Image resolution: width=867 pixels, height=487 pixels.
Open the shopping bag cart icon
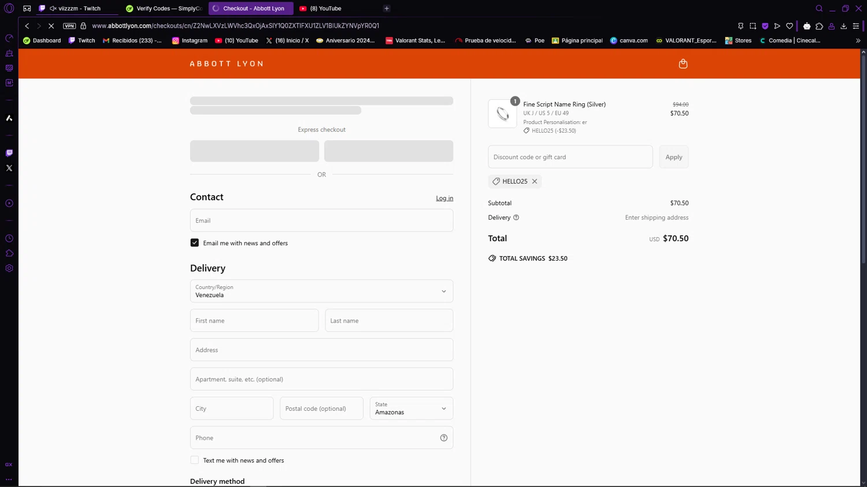(683, 63)
